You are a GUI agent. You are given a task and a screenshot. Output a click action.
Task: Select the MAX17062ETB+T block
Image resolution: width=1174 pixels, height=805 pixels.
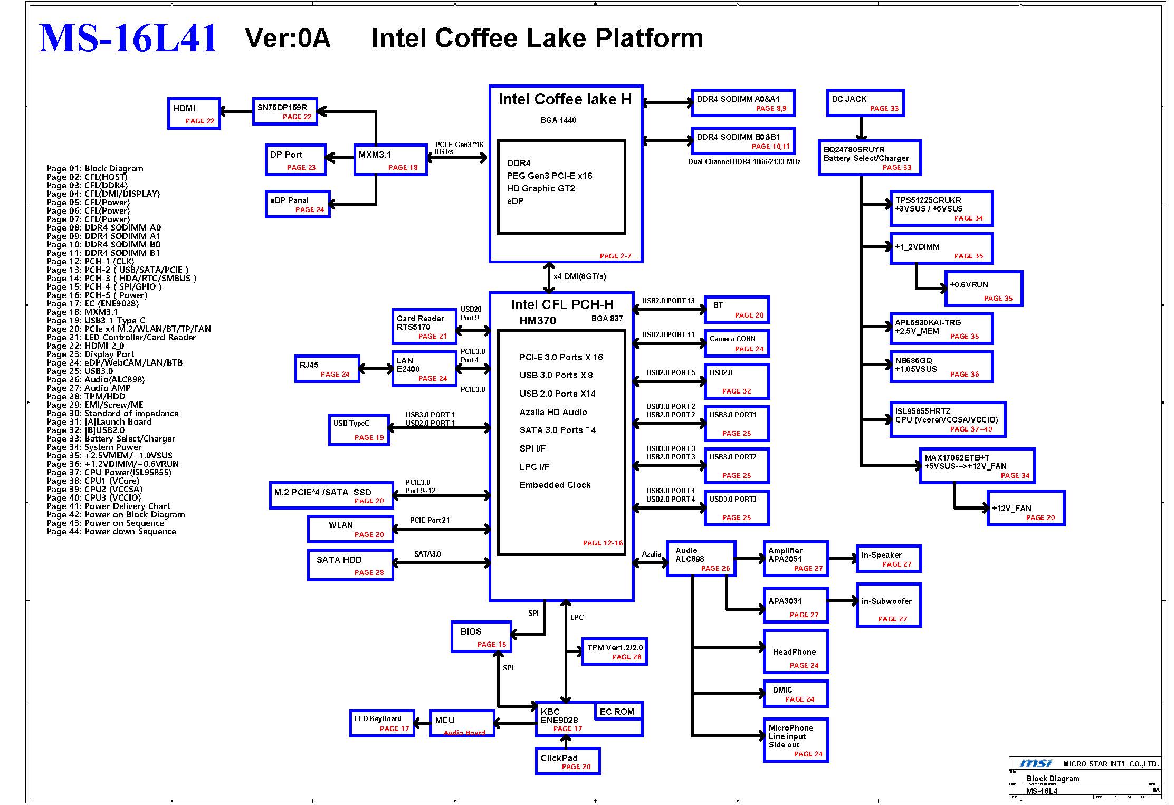point(978,466)
